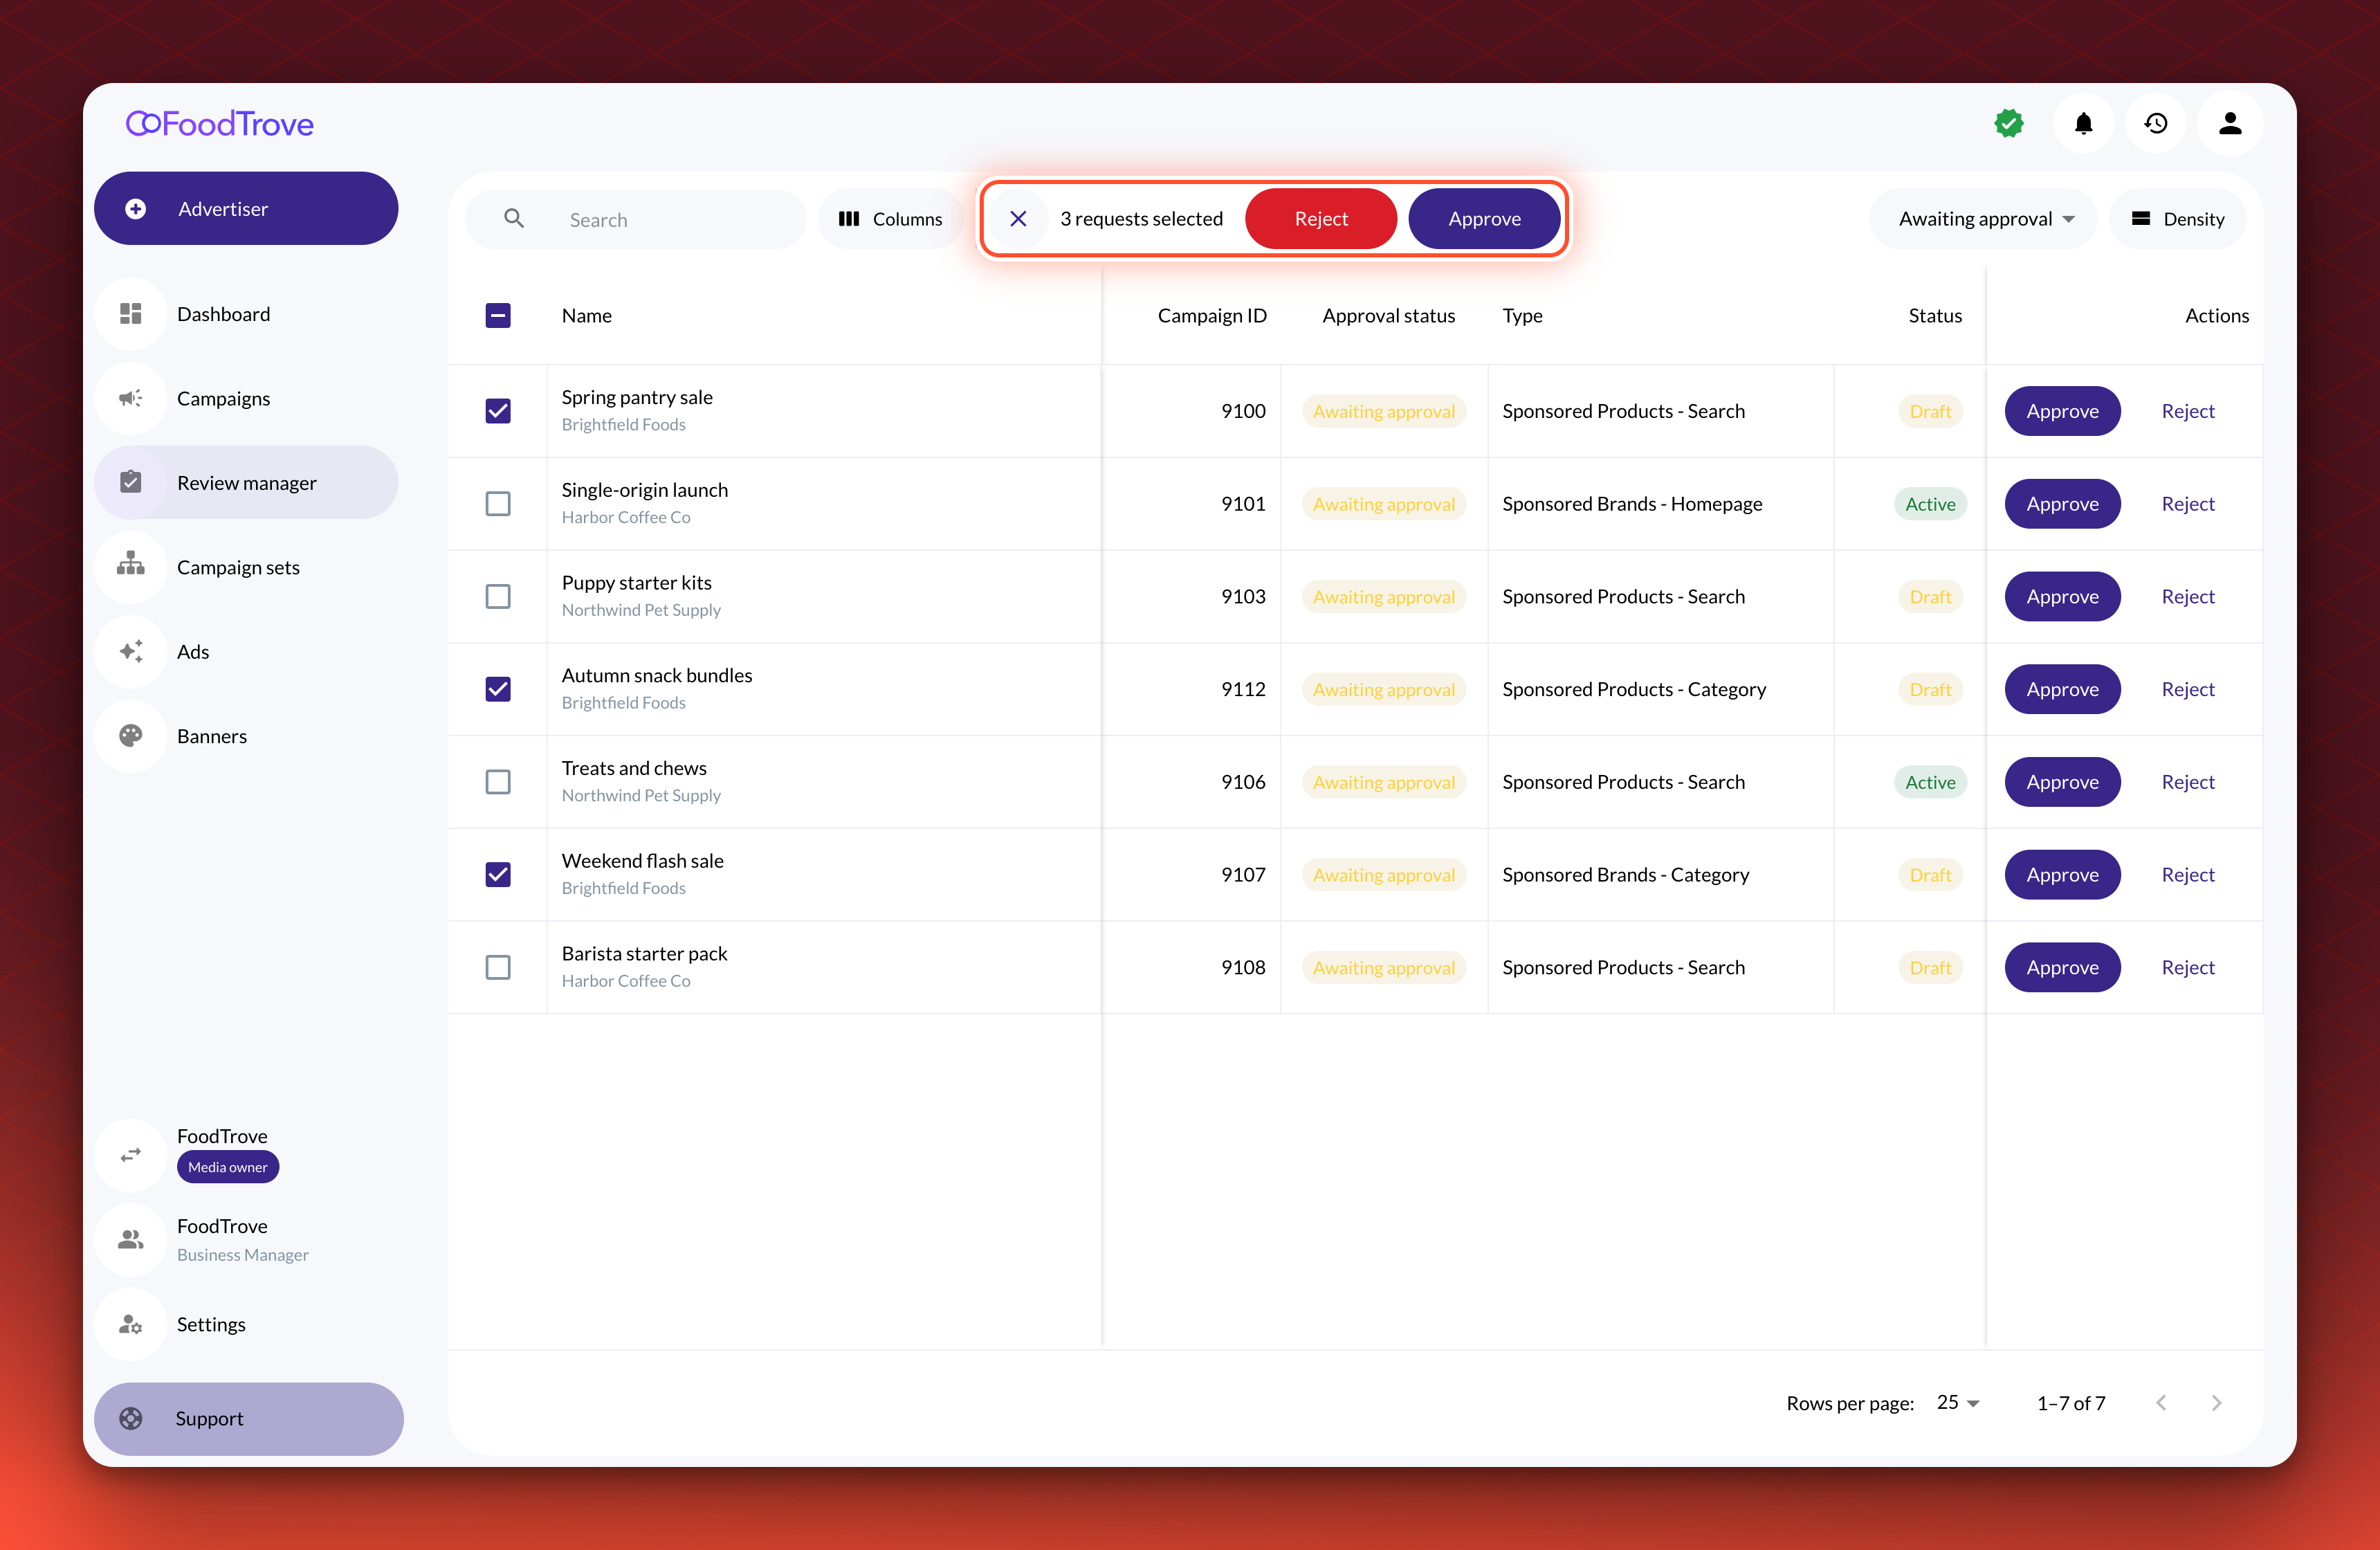The image size is (2380, 1550).
Task: Click the Dashboard grid icon
Action: coord(131,314)
